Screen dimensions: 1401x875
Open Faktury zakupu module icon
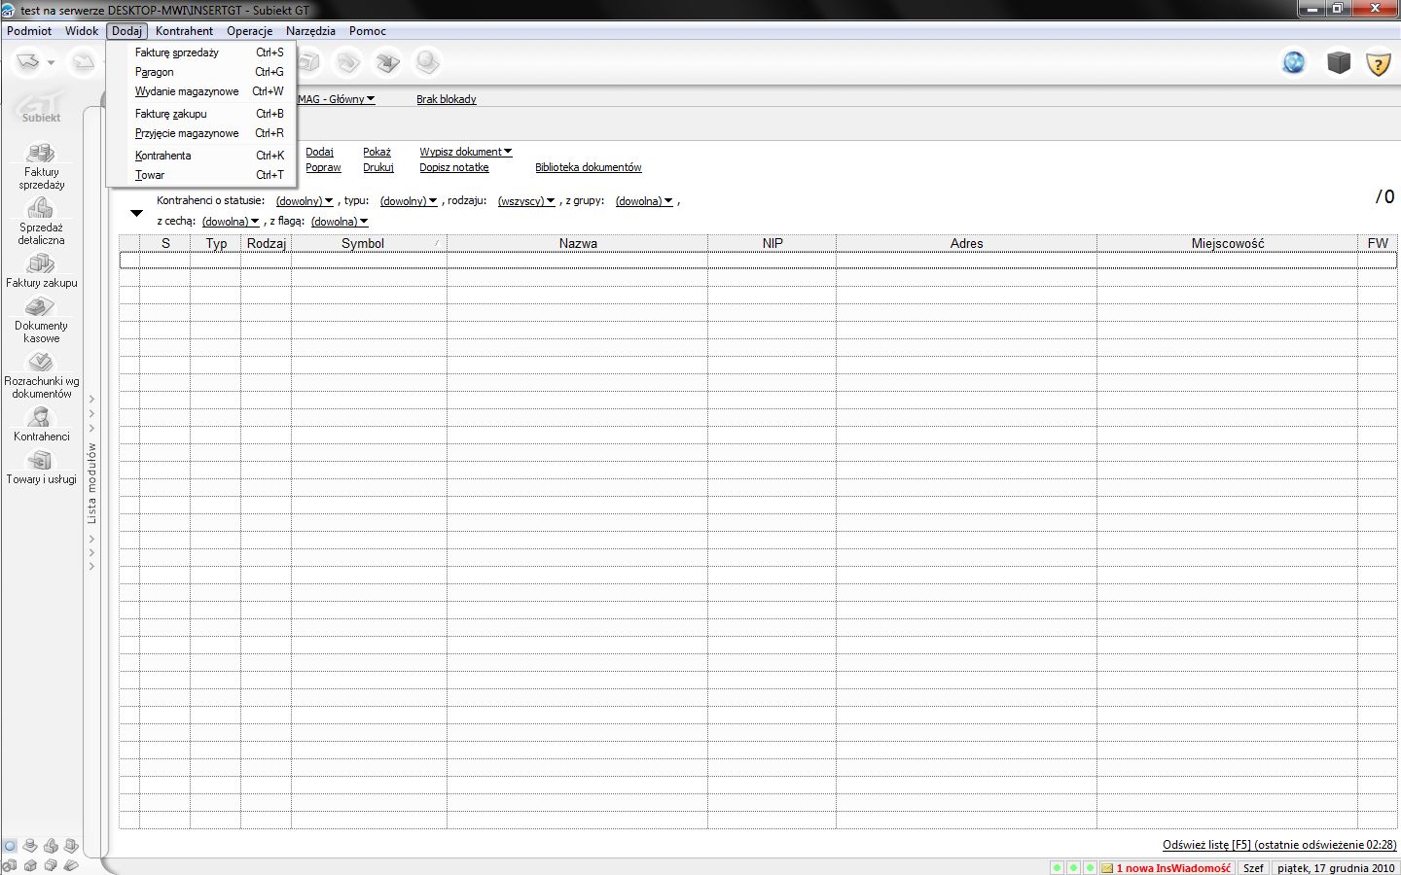[41, 264]
